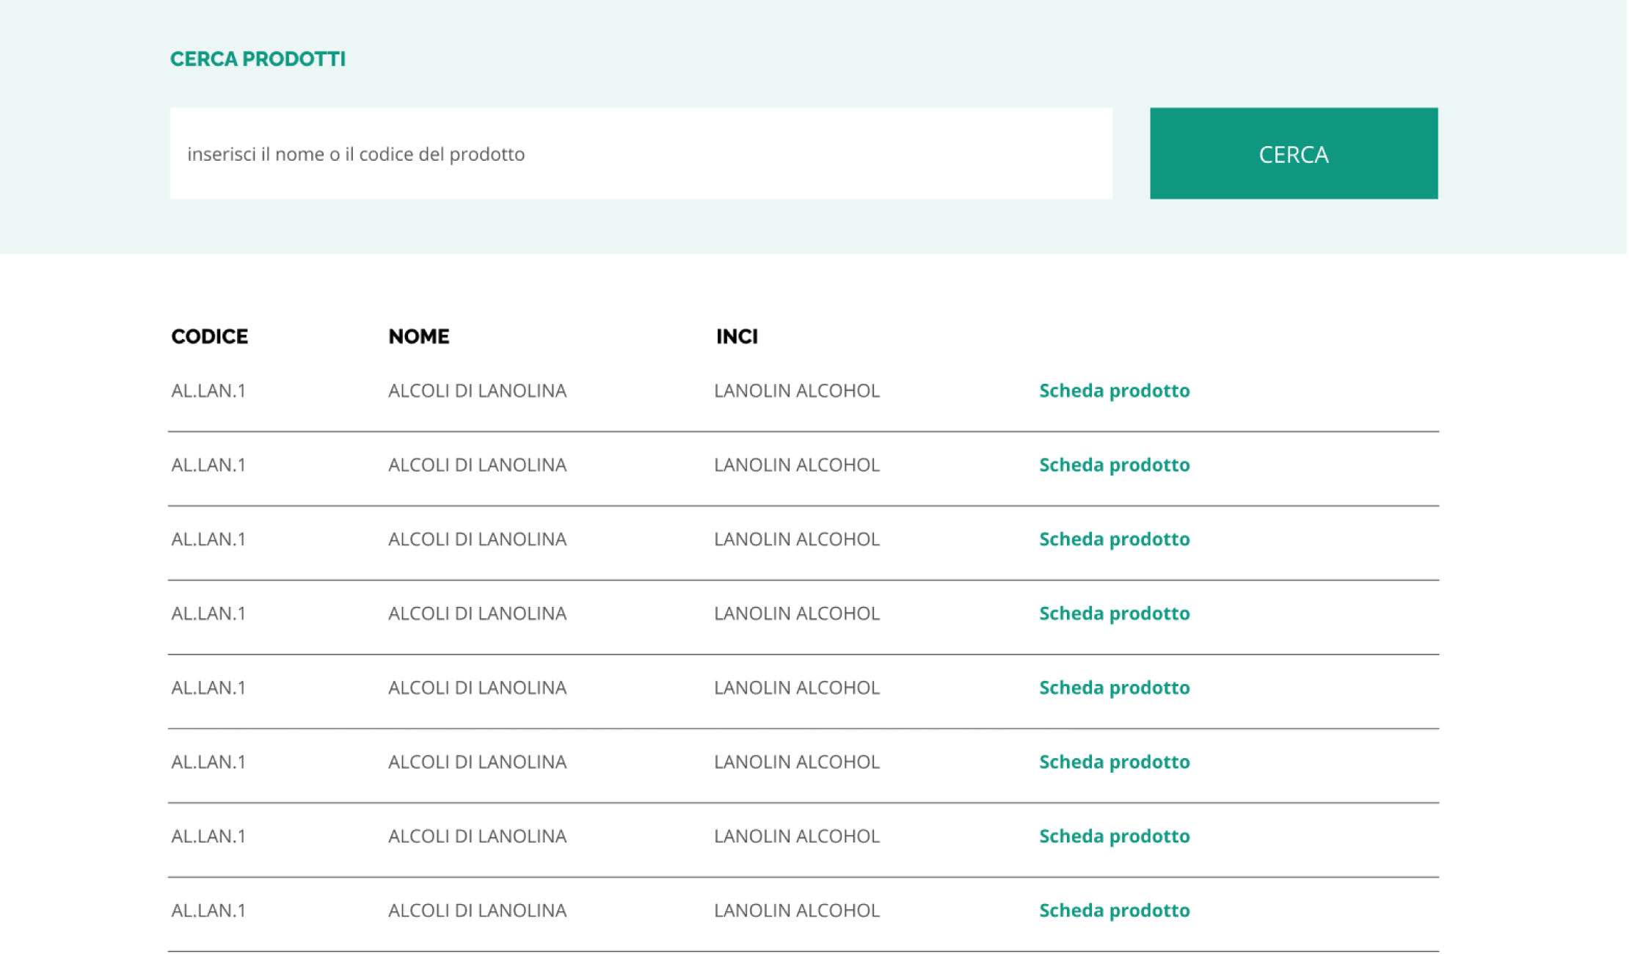
Task: Click the product name or code search field
Action: 641,153
